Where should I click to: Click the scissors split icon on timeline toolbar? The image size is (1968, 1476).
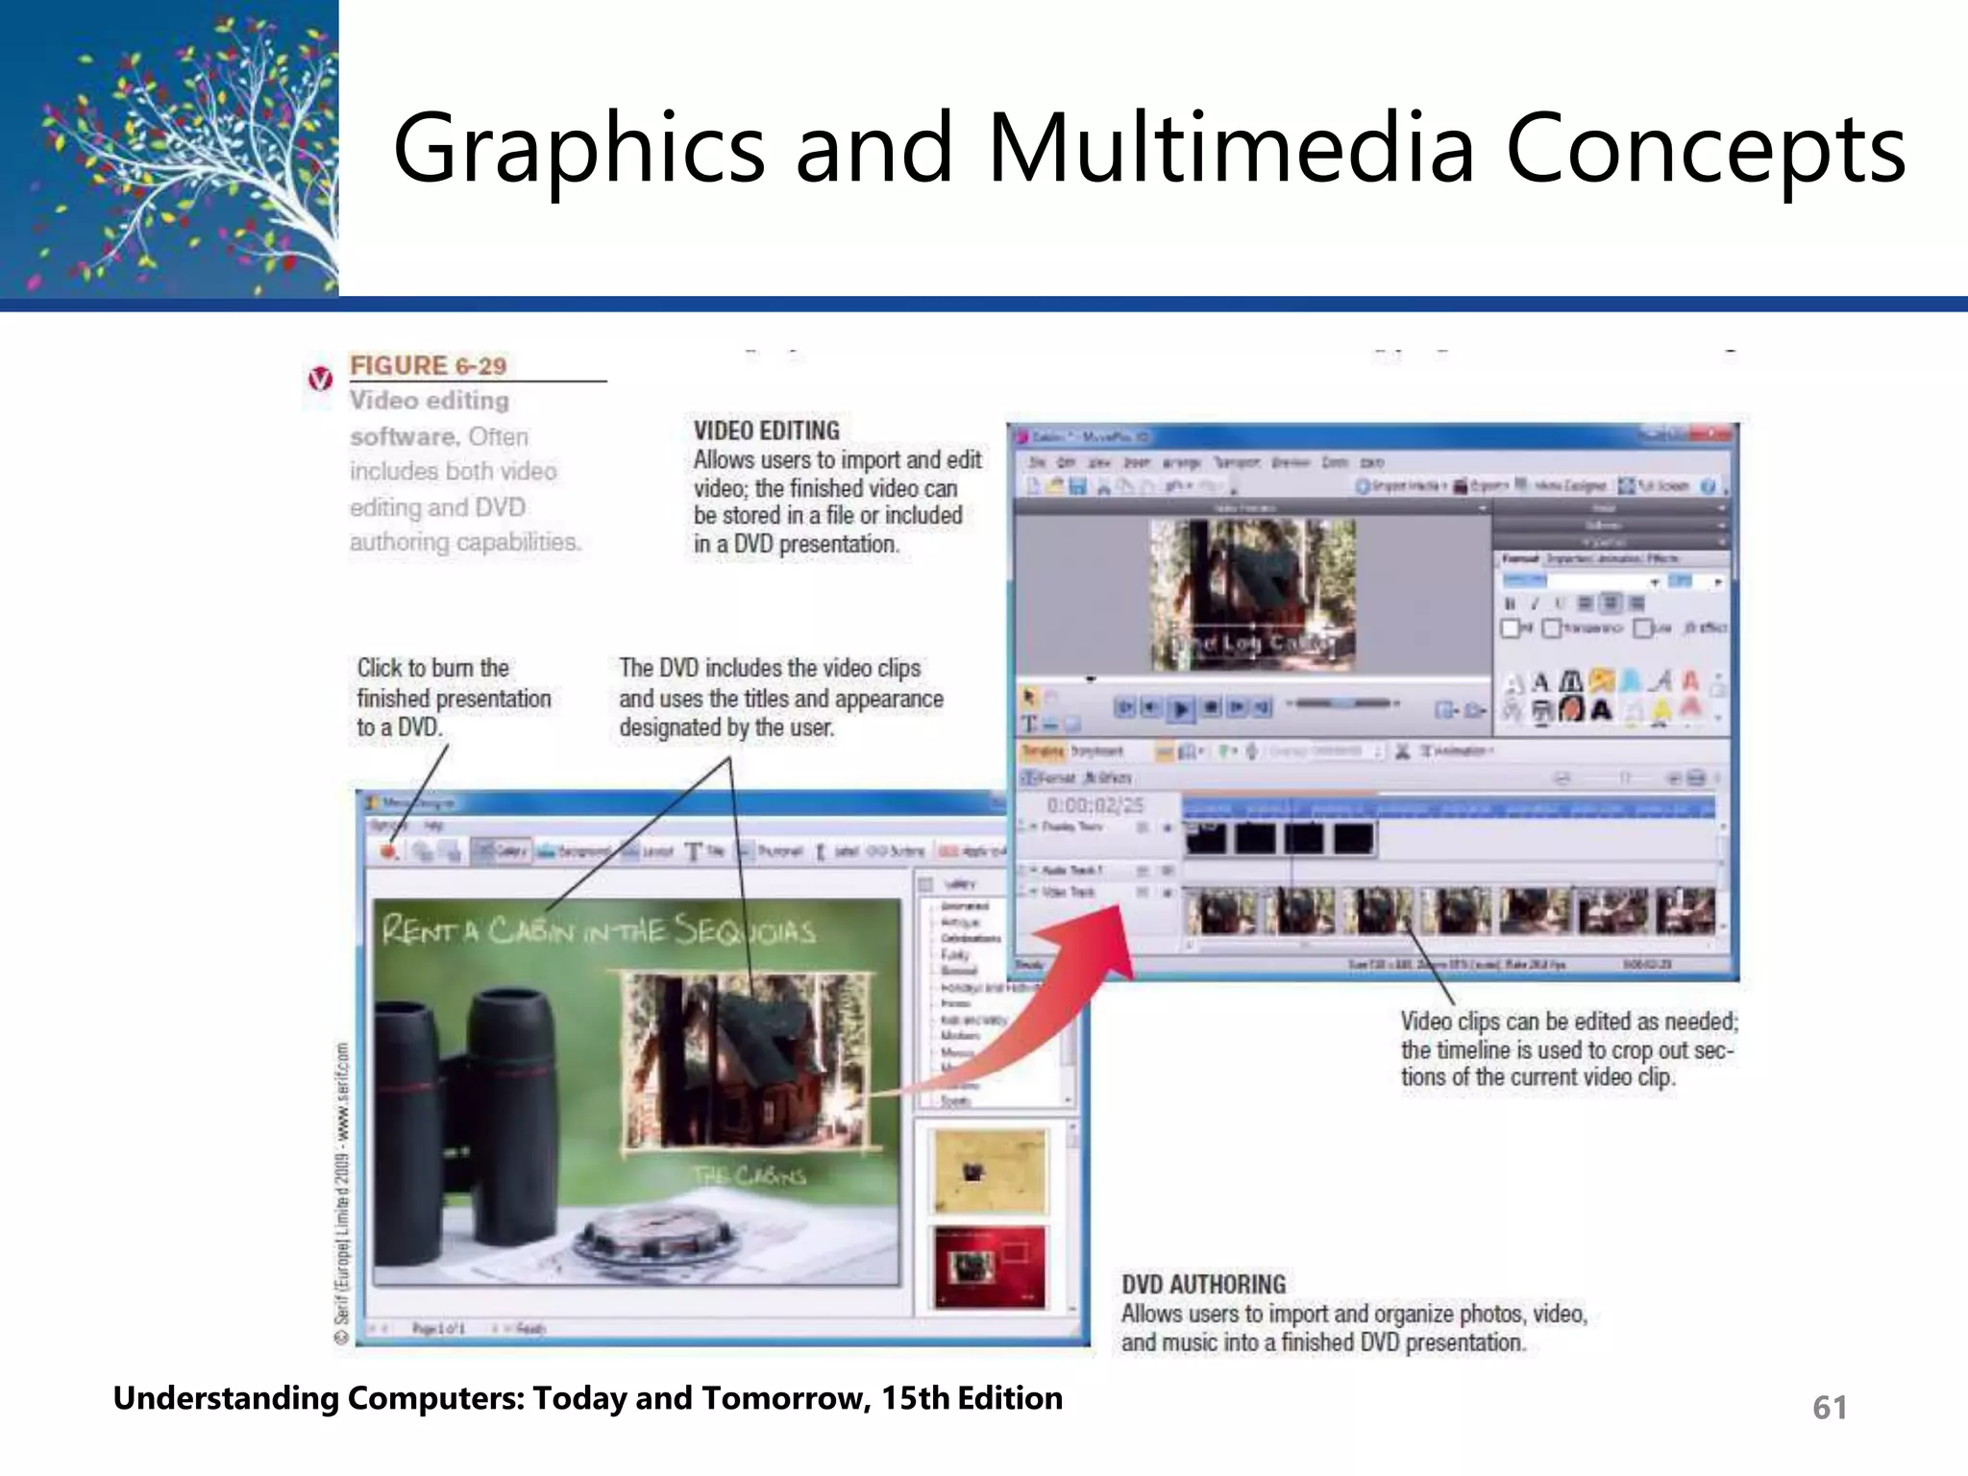[1402, 750]
